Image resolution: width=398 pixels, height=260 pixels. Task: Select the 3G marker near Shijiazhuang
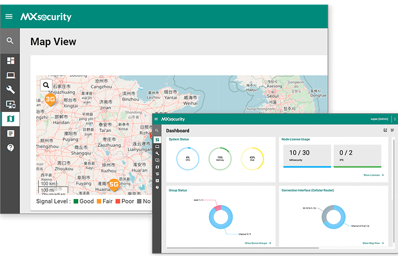50,100
